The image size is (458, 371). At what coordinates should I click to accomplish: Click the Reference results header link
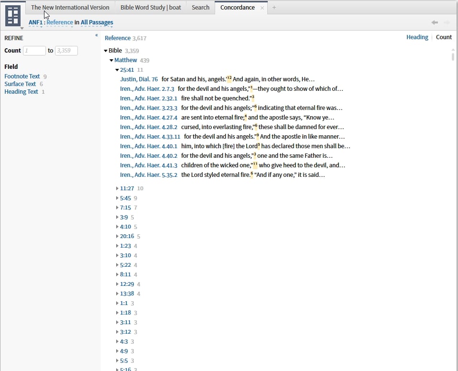click(118, 38)
